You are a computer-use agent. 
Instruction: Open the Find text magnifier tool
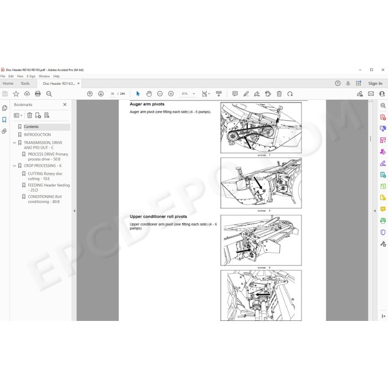(49, 94)
